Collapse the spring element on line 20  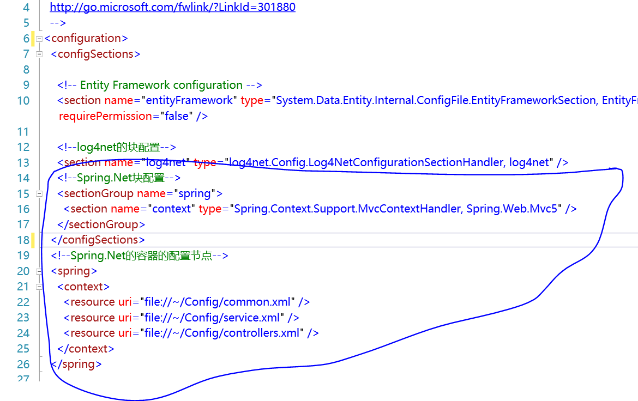tap(39, 271)
